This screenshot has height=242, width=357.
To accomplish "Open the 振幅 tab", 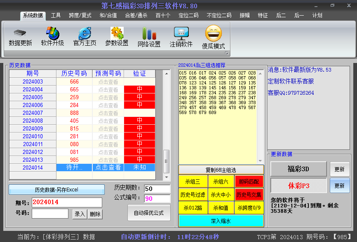I will tap(245, 16).
